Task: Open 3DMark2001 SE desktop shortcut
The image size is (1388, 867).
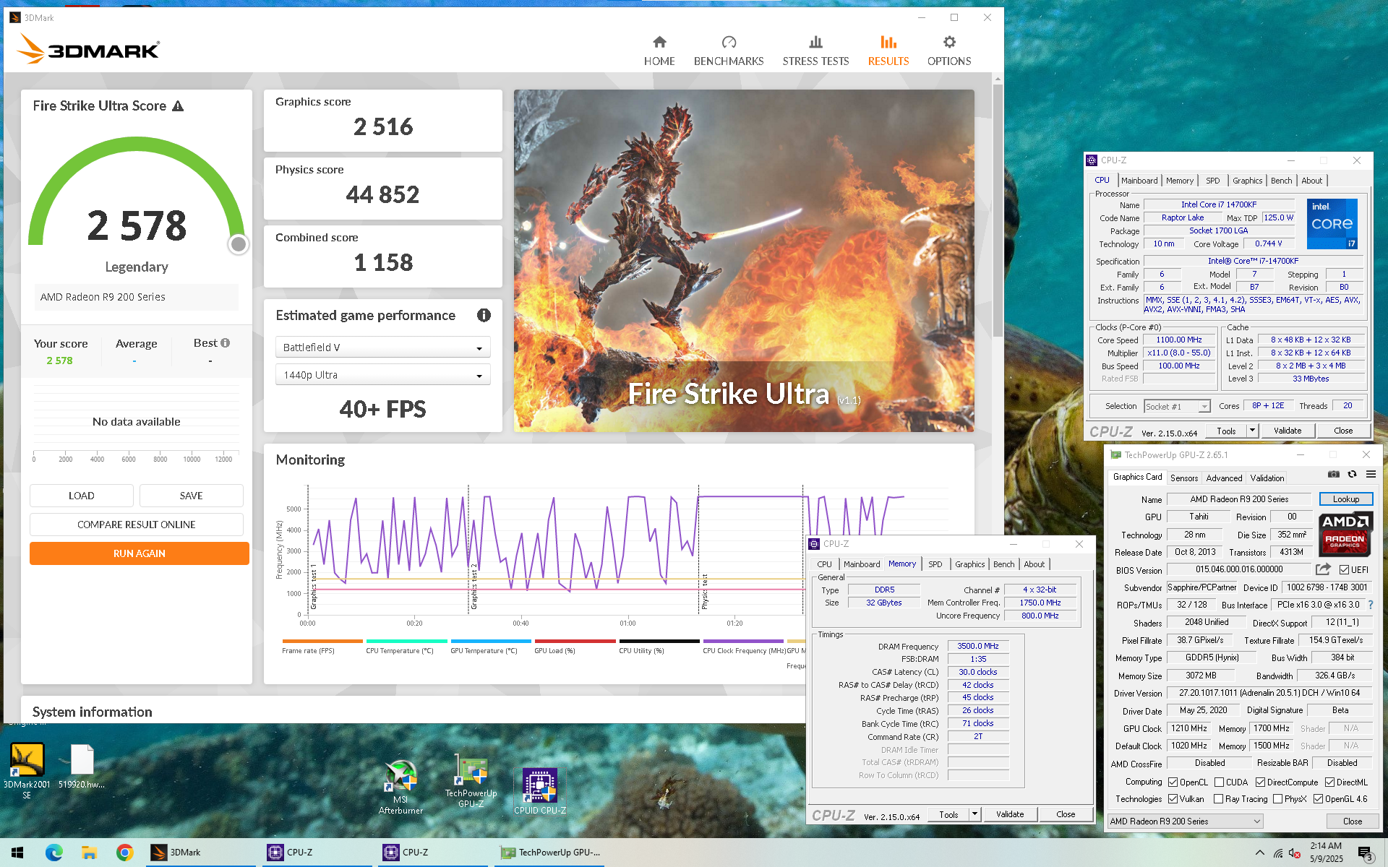Action: [x=27, y=771]
